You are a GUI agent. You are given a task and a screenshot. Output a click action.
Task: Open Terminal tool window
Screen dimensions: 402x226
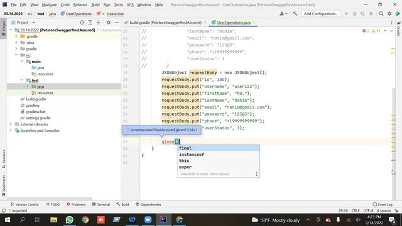[101, 205]
